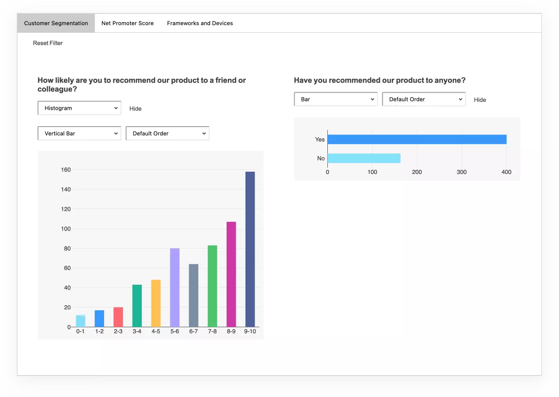Click the No bar in the recommendation chart
Viewport: 559px width, 397px height.
(x=363, y=158)
